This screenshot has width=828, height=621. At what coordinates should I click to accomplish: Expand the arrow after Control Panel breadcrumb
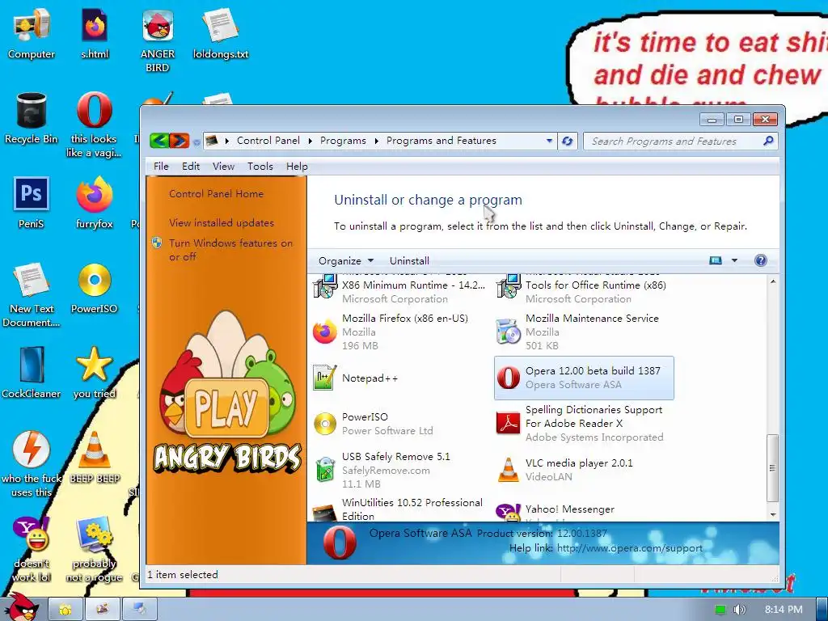[310, 141]
